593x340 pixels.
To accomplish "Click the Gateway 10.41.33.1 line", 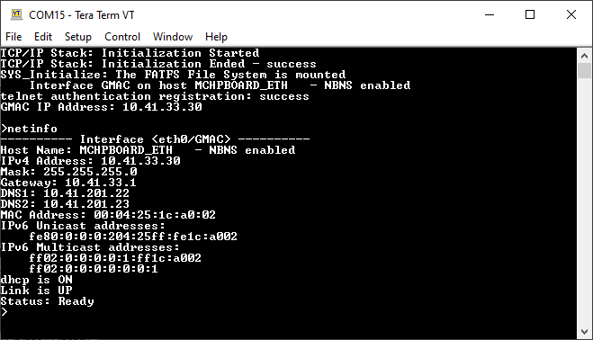I will click(68, 183).
